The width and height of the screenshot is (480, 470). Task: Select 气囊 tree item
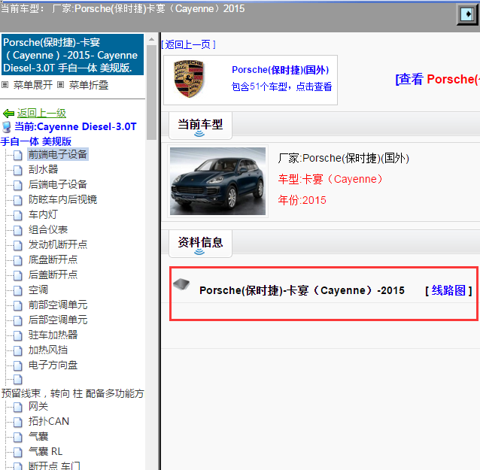(x=38, y=436)
